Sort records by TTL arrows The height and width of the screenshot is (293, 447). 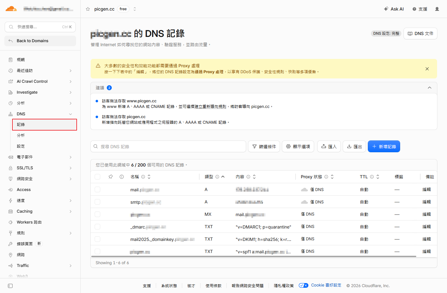tap(378, 177)
